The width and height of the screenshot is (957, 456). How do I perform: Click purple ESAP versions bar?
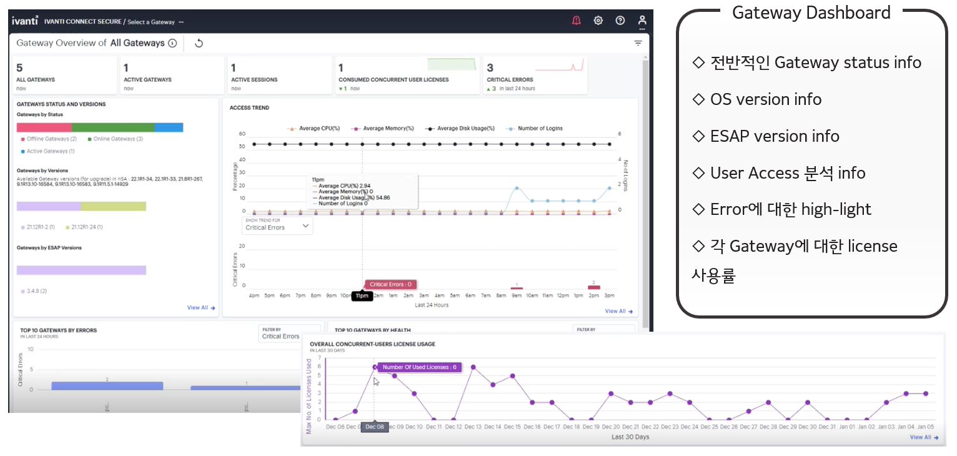[x=81, y=270]
